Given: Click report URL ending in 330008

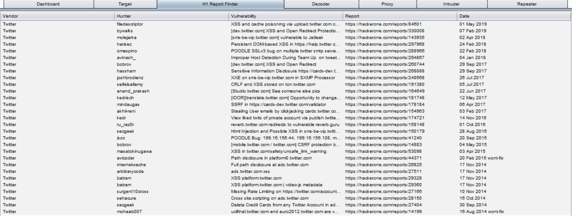Looking at the screenshot, I should pyautogui.click(x=385, y=31).
